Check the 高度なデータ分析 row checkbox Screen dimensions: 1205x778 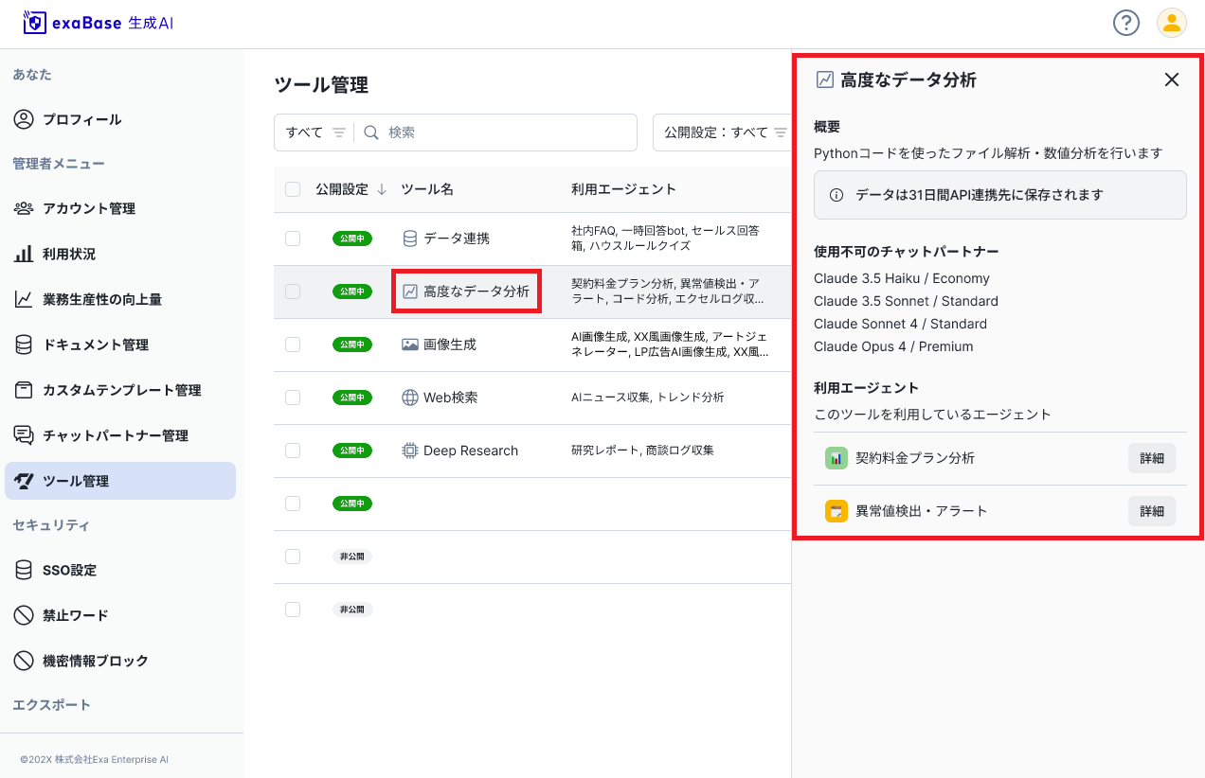pyautogui.click(x=293, y=292)
